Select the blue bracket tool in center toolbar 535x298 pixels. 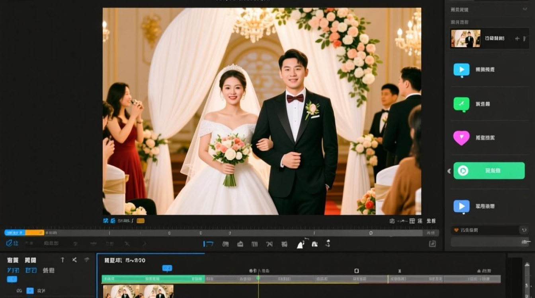[x=208, y=244]
